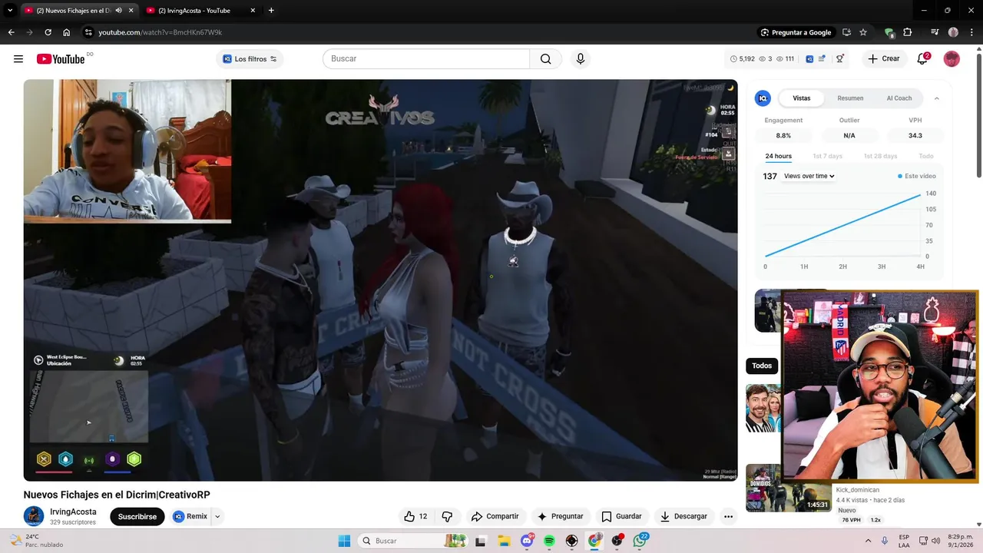Open the IrvingAcosta channel name link
Image resolution: width=983 pixels, height=553 pixels.
pyautogui.click(x=73, y=512)
